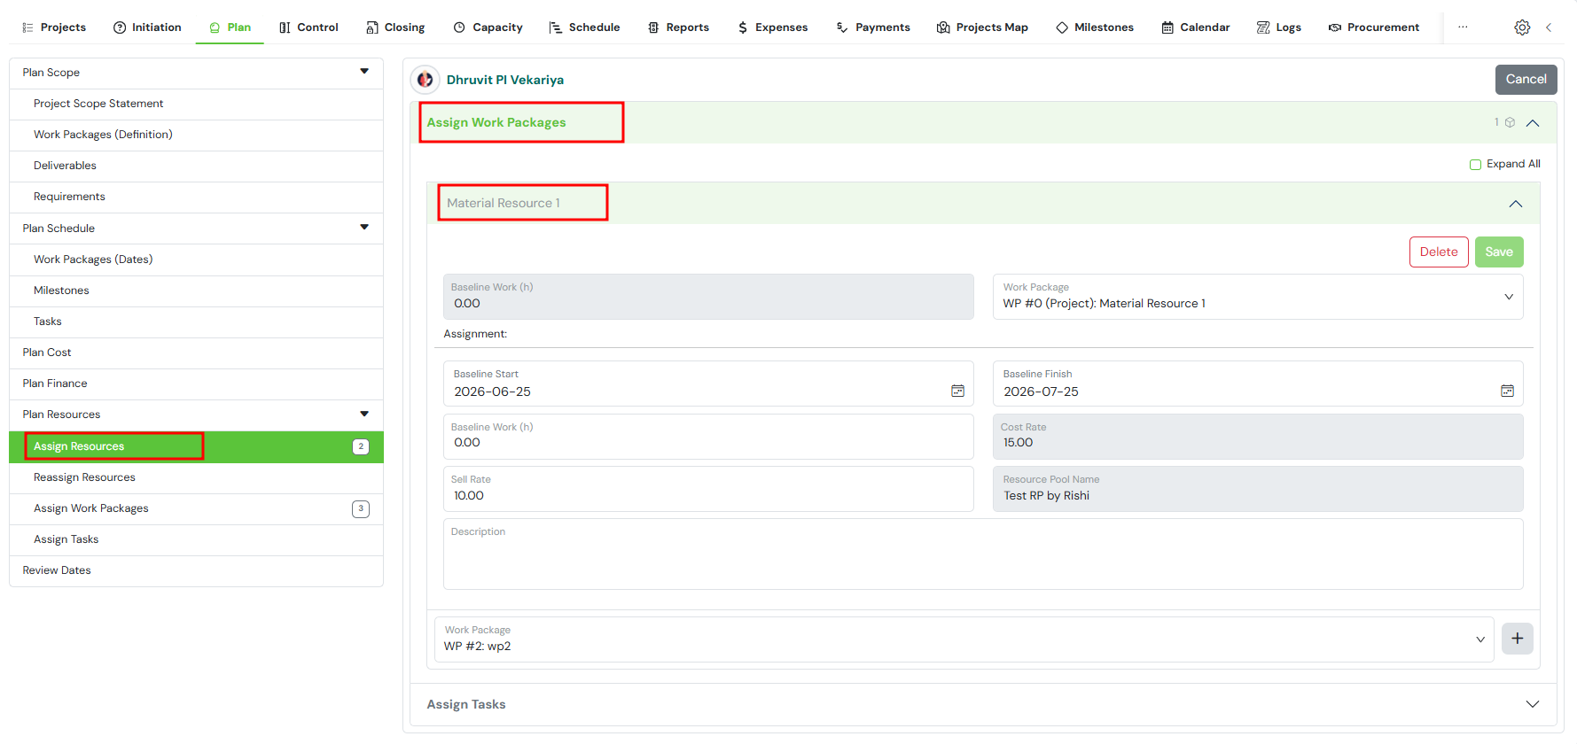Collapse the top navigation with the left chevron
Screen dimensions: 1577x744
coord(1549,27)
